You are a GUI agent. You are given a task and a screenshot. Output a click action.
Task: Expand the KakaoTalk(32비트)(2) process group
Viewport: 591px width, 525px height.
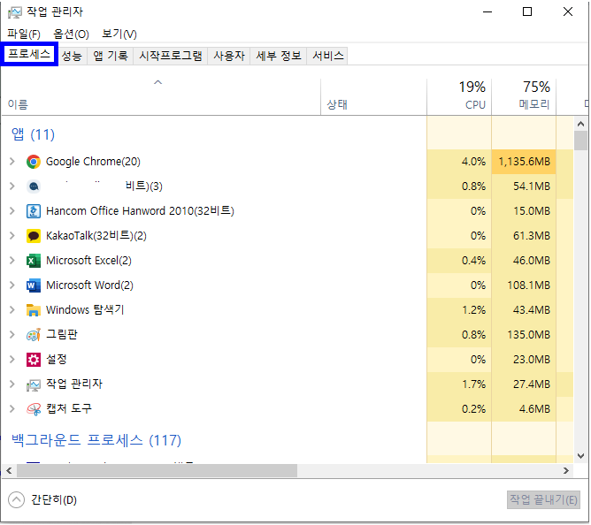coord(12,236)
